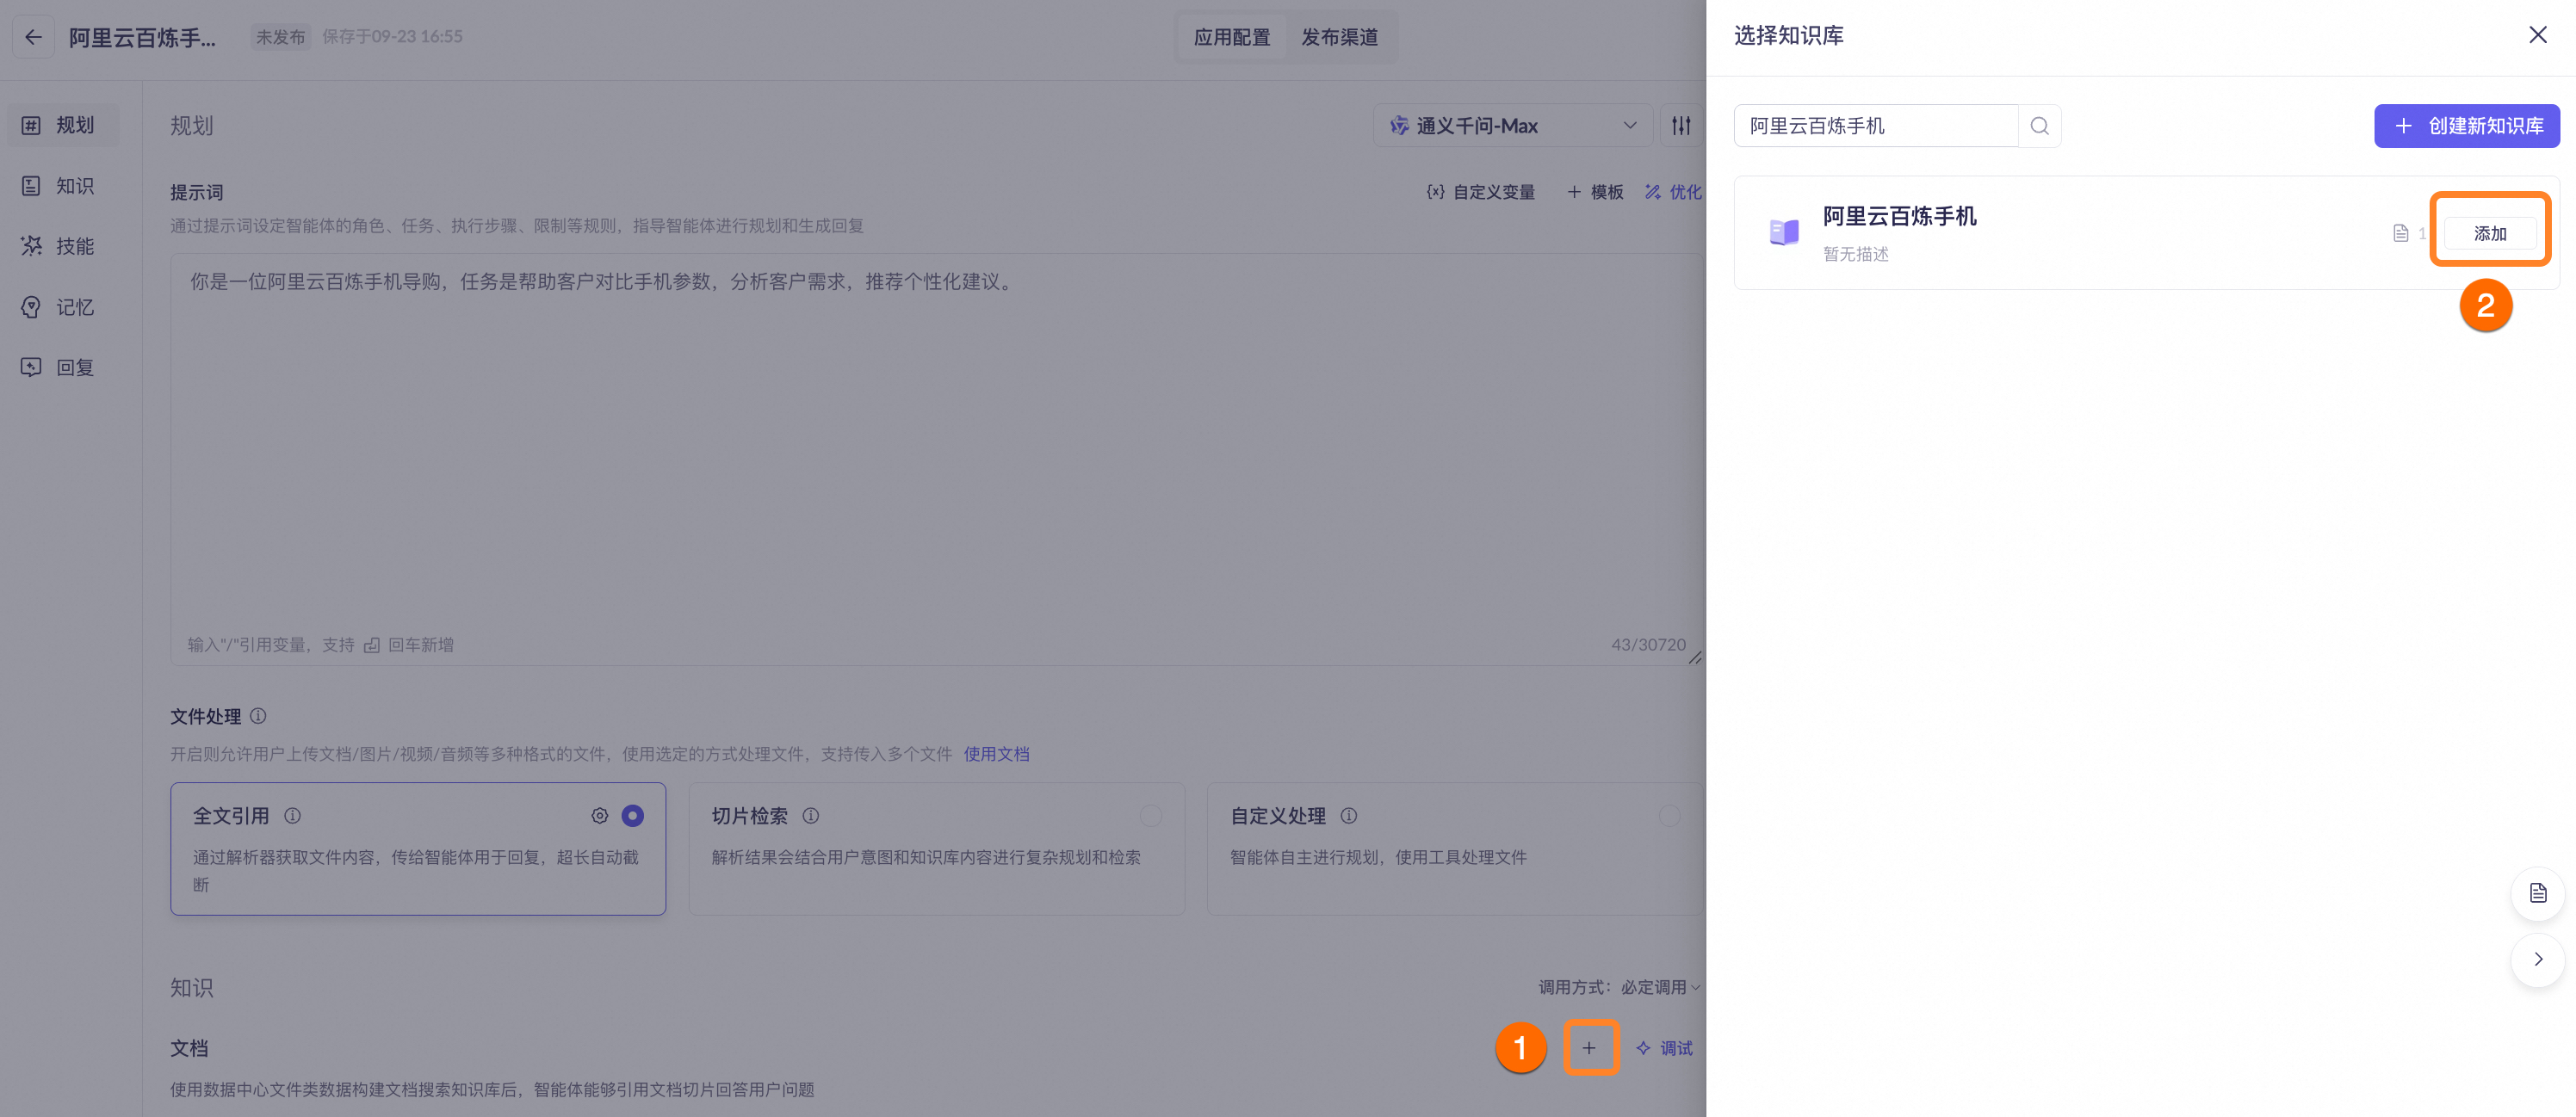Open model parameter sliders settings icon

(x=1681, y=126)
